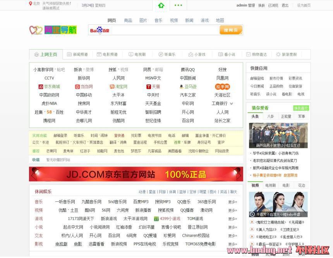Click the green 换我喜欢 button
Image resolution: width=333 pixels, height=258 pixels.
pyautogui.click(x=301, y=108)
